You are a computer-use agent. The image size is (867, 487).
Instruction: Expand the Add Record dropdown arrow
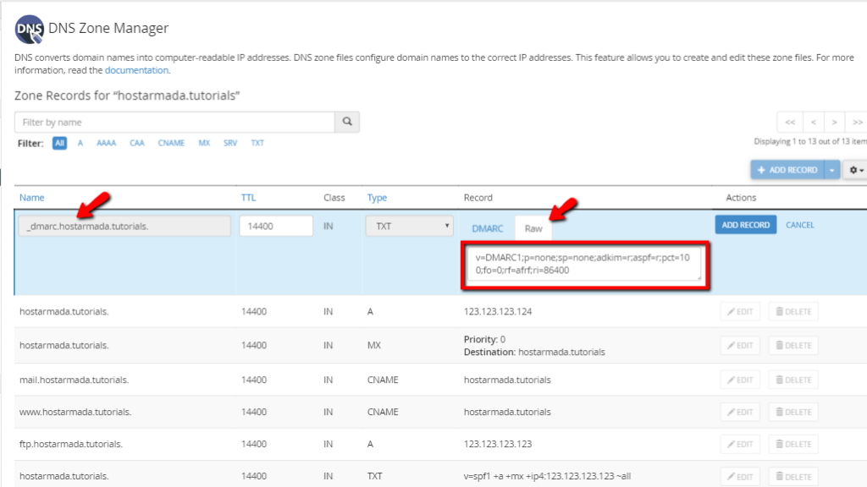coord(831,170)
